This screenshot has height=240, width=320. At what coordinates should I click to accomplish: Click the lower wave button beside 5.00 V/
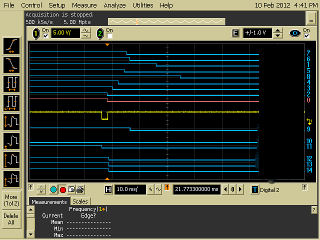pos(86,36)
